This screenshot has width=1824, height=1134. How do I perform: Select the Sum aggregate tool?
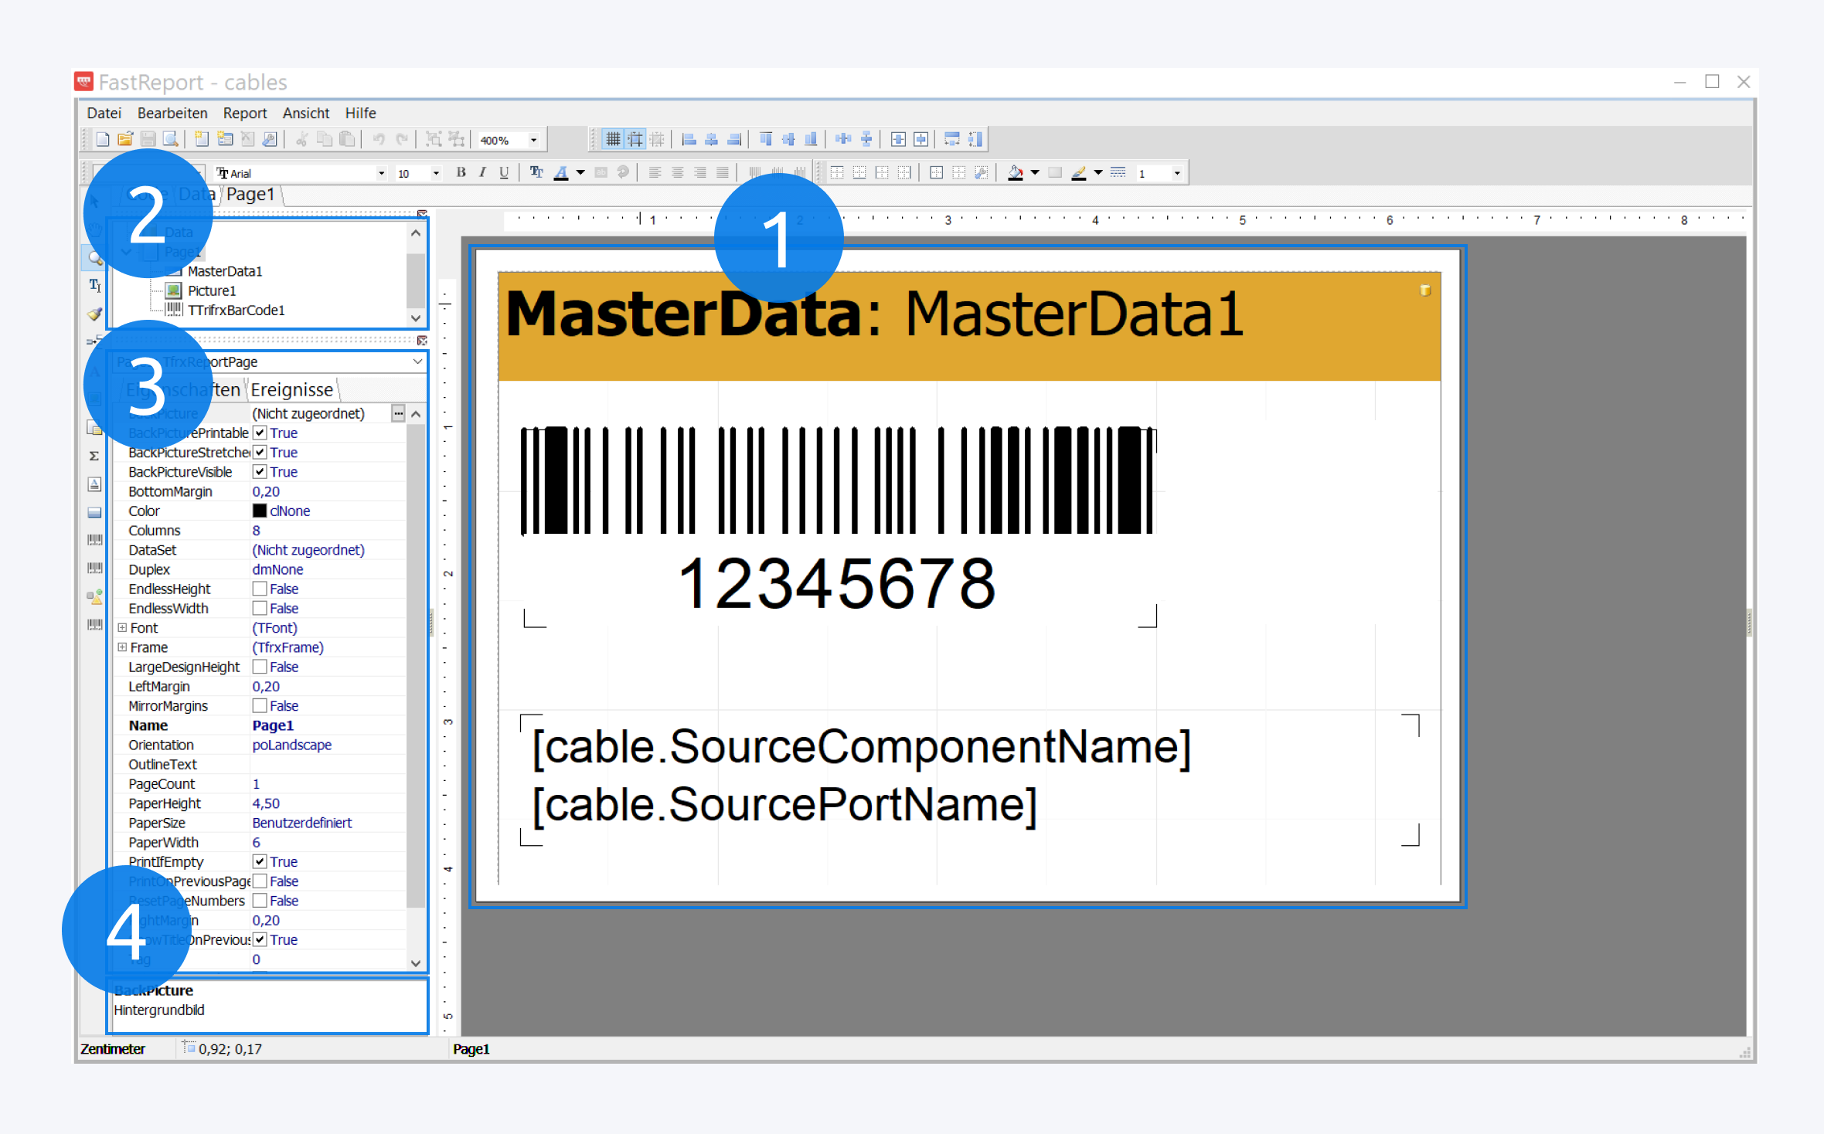(94, 456)
